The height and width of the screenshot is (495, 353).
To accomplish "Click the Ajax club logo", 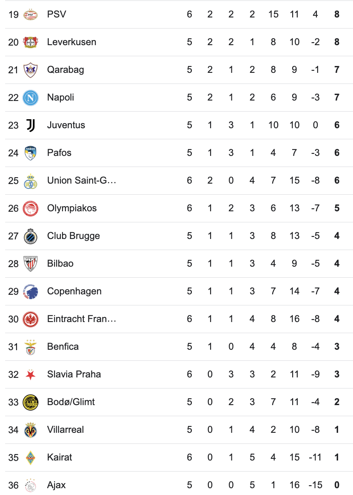I will tap(30, 485).
